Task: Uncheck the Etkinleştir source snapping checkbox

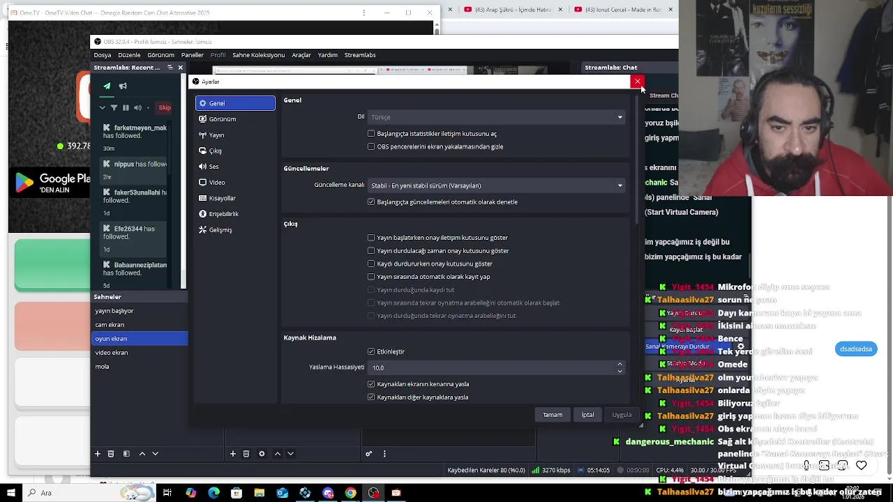Action: [371, 352]
